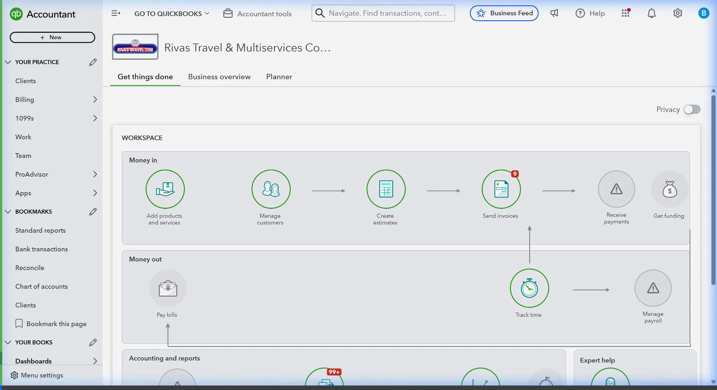Open the Track time stopwatch icon
The width and height of the screenshot is (717, 390).
pos(529,288)
